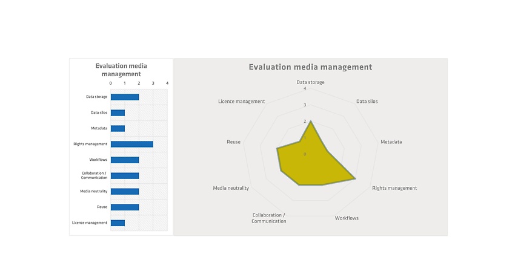515x257 pixels.
Task: Select the radar chart title text
Action: tap(310, 67)
